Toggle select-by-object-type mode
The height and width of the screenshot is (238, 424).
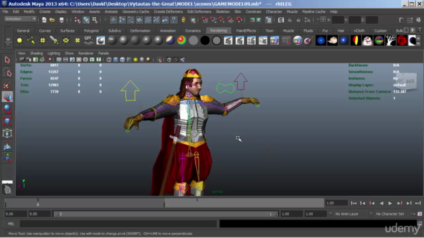86,20
